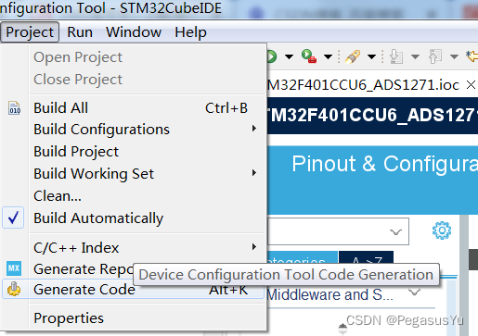This screenshot has width=478, height=336.
Task: Open the Window menu
Action: coord(134,32)
